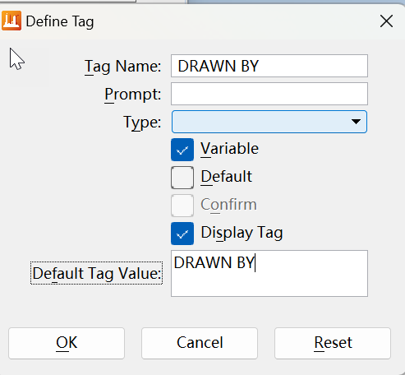Screen dimensions: 405x375
Task: Focus the empty Prompt text field
Action: point(269,94)
